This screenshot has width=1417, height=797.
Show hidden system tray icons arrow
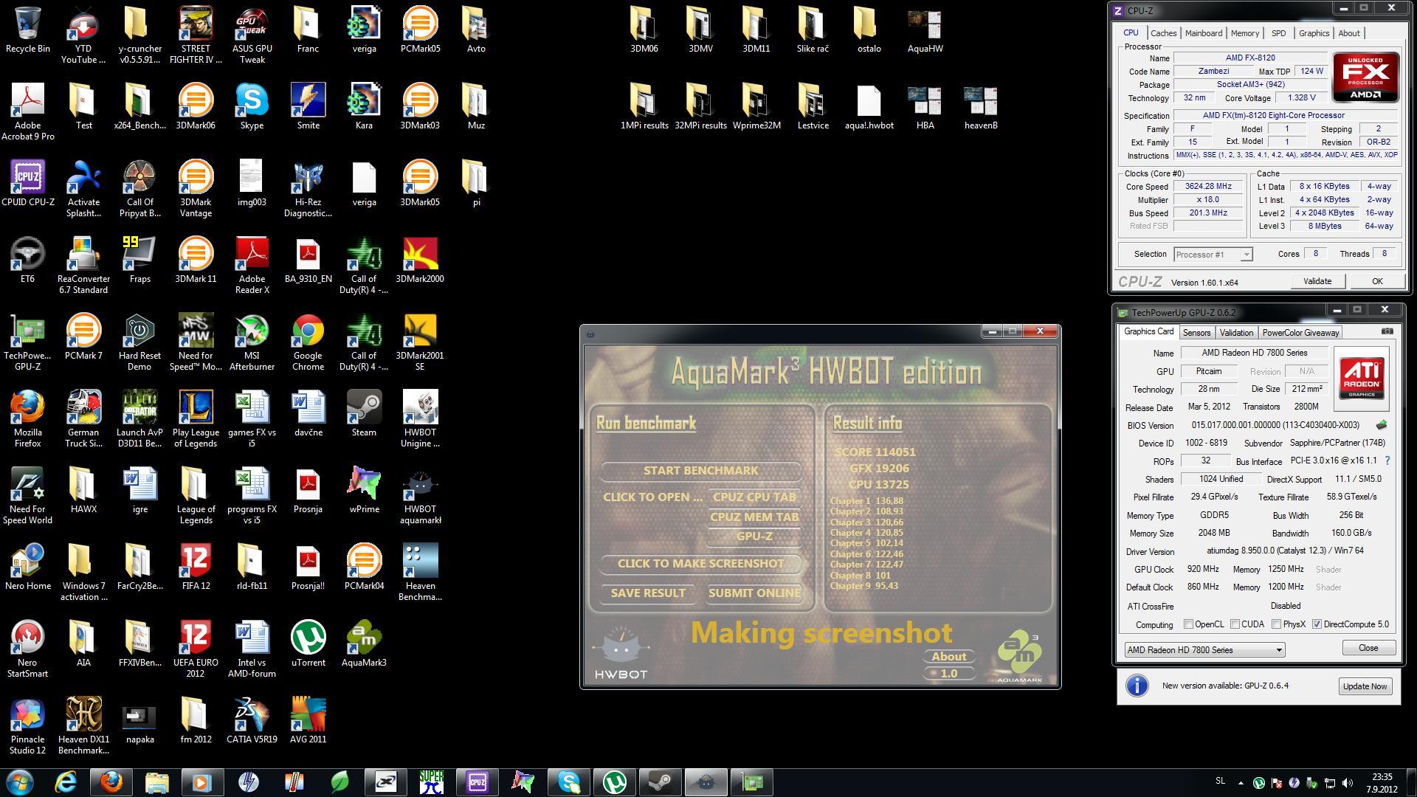tap(1240, 783)
